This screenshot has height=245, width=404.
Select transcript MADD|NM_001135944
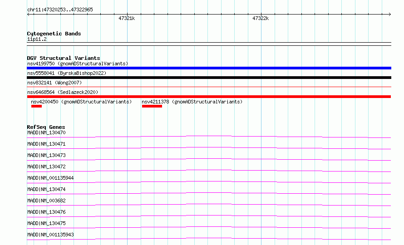click(50, 178)
